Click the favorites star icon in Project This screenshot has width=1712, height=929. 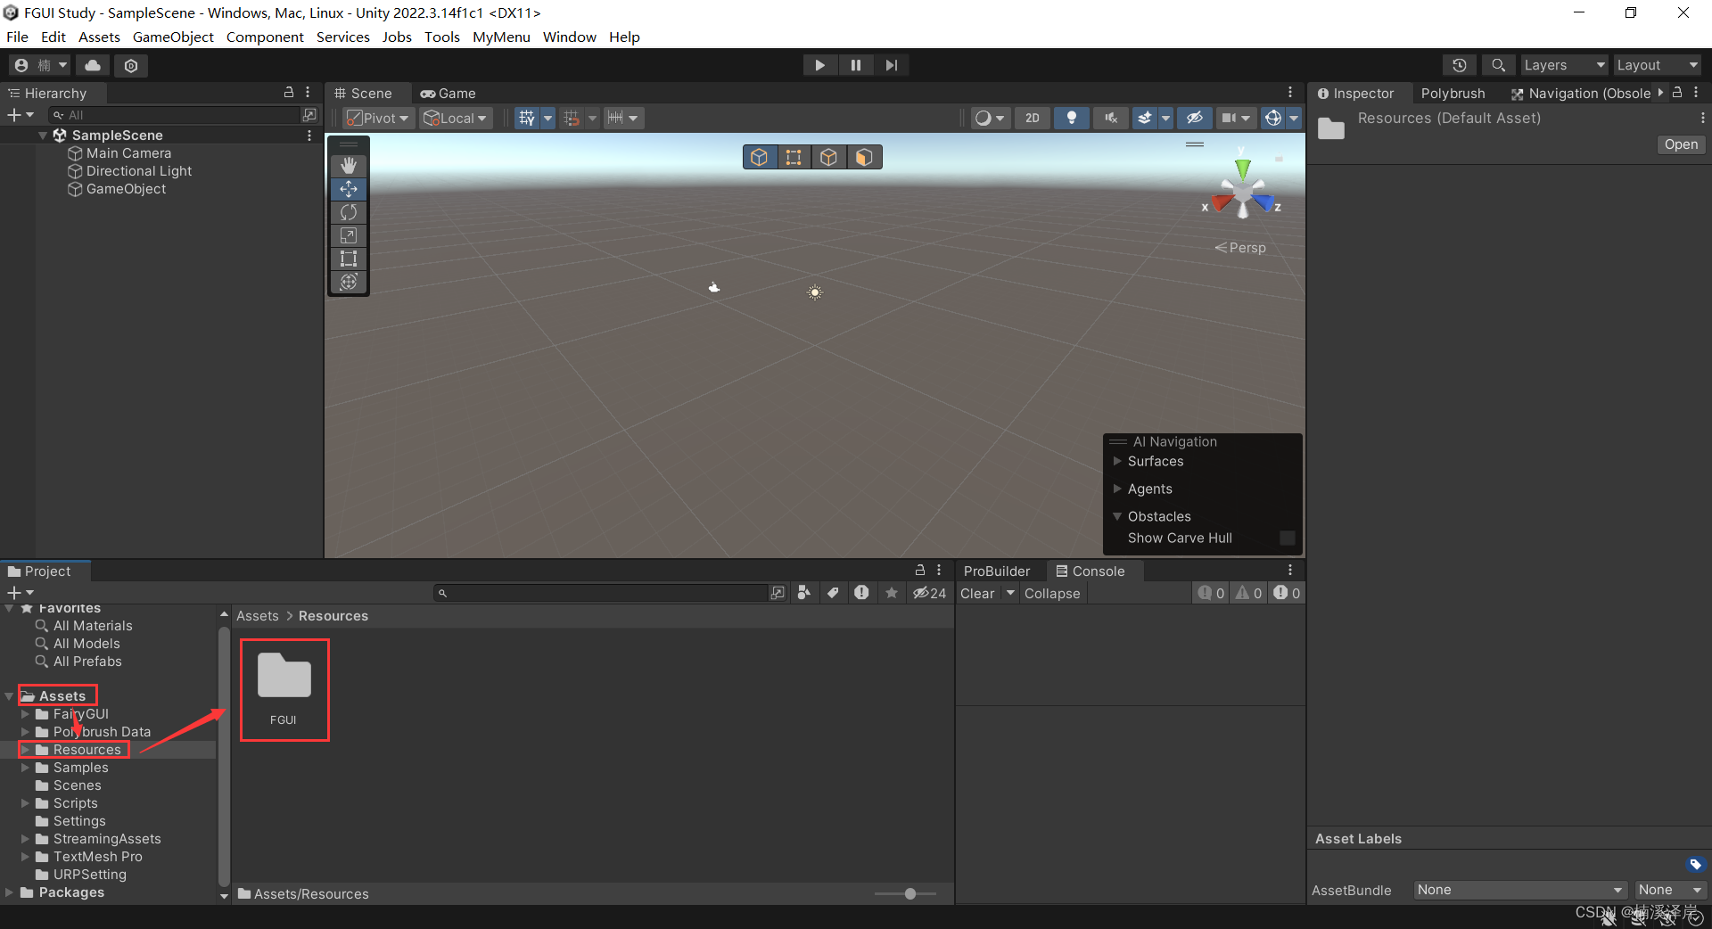[x=891, y=593]
